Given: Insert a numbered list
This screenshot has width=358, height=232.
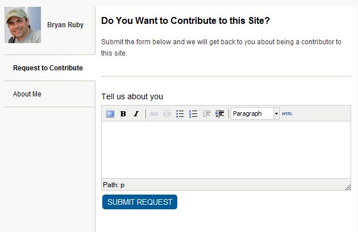Looking at the screenshot, I should pyautogui.click(x=193, y=114).
